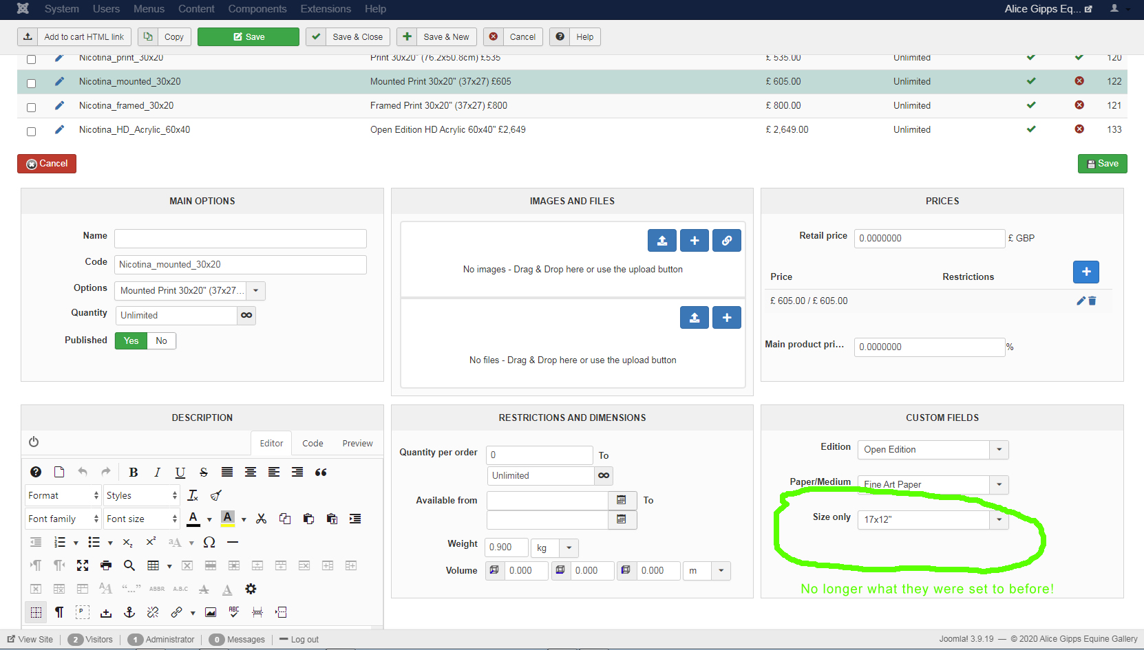Viewport: 1144px width, 650px height.
Task: Click the editor fullscreen icon
Action: [x=83, y=565]
